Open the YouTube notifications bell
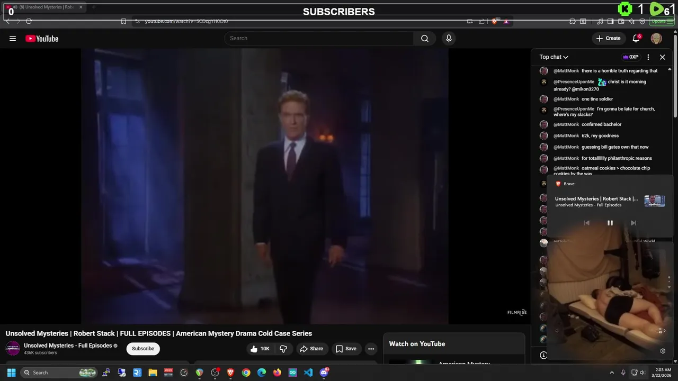Viewport: 678px width, 381px height. 636,38
